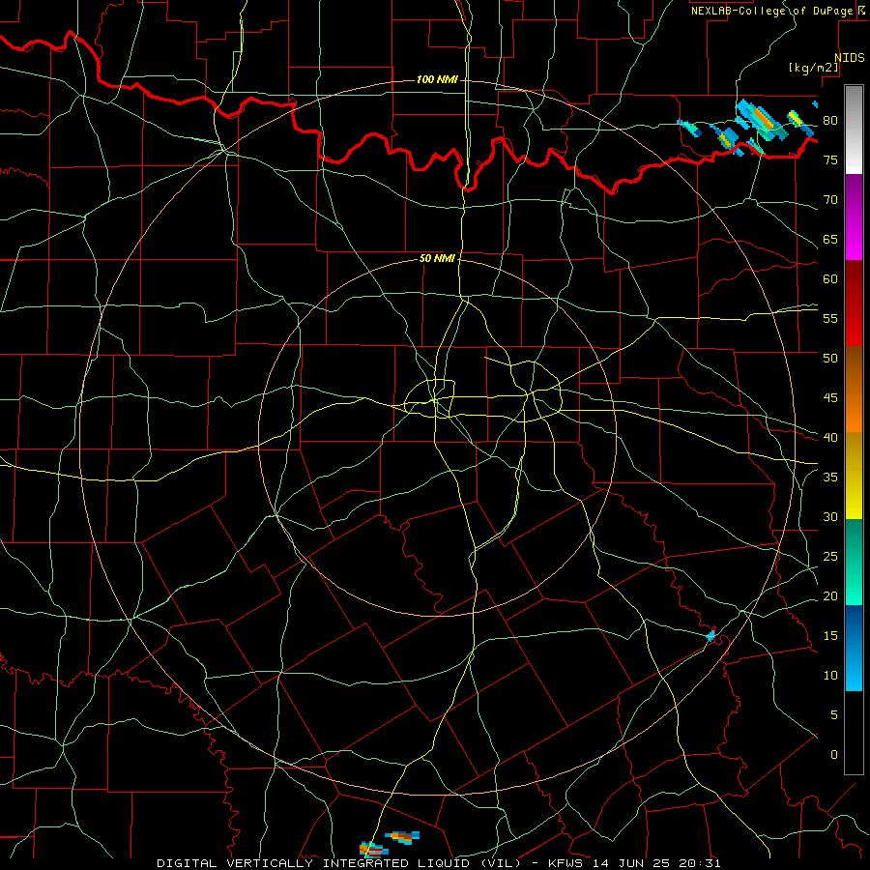Select scale value 70 on the legend
Image resolution: width=870 pixels, height=870 pixels.
coord(830,200)
